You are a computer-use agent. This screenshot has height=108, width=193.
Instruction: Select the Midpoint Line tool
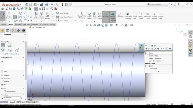160,16
